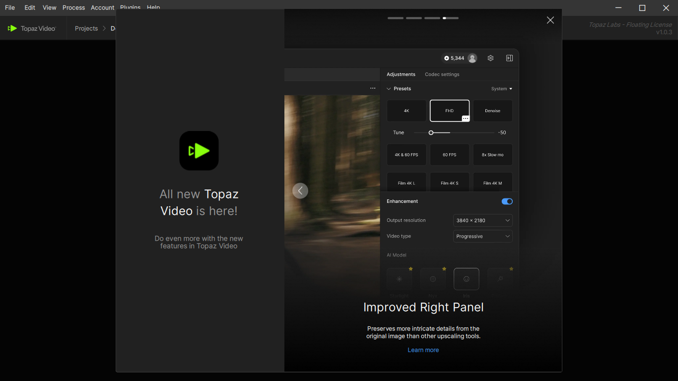Click the user avatar profile icon
678x381 pixels.
[x=473, y=58]
